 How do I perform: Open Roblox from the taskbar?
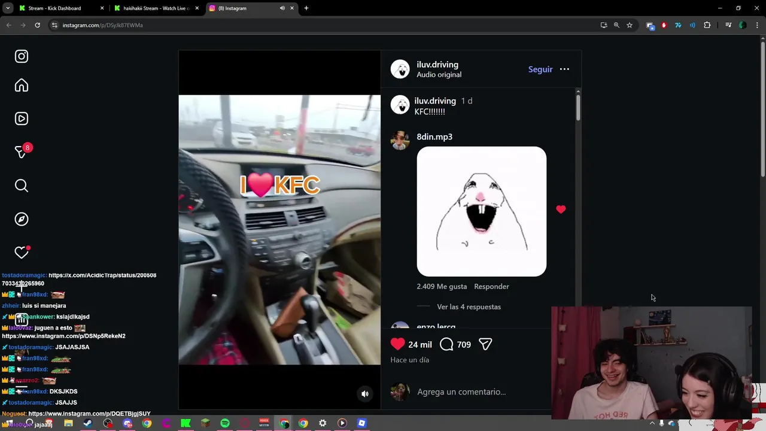[x=361, y=424]
